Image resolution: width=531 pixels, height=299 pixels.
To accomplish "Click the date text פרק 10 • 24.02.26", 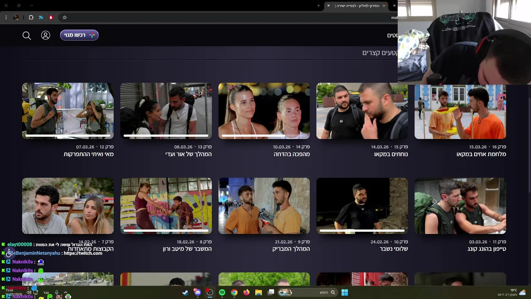I will [x=389, y=242].
